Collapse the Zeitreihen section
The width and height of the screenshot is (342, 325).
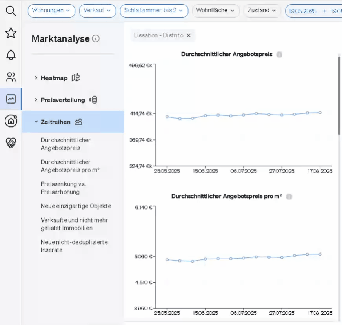point(56,122)
